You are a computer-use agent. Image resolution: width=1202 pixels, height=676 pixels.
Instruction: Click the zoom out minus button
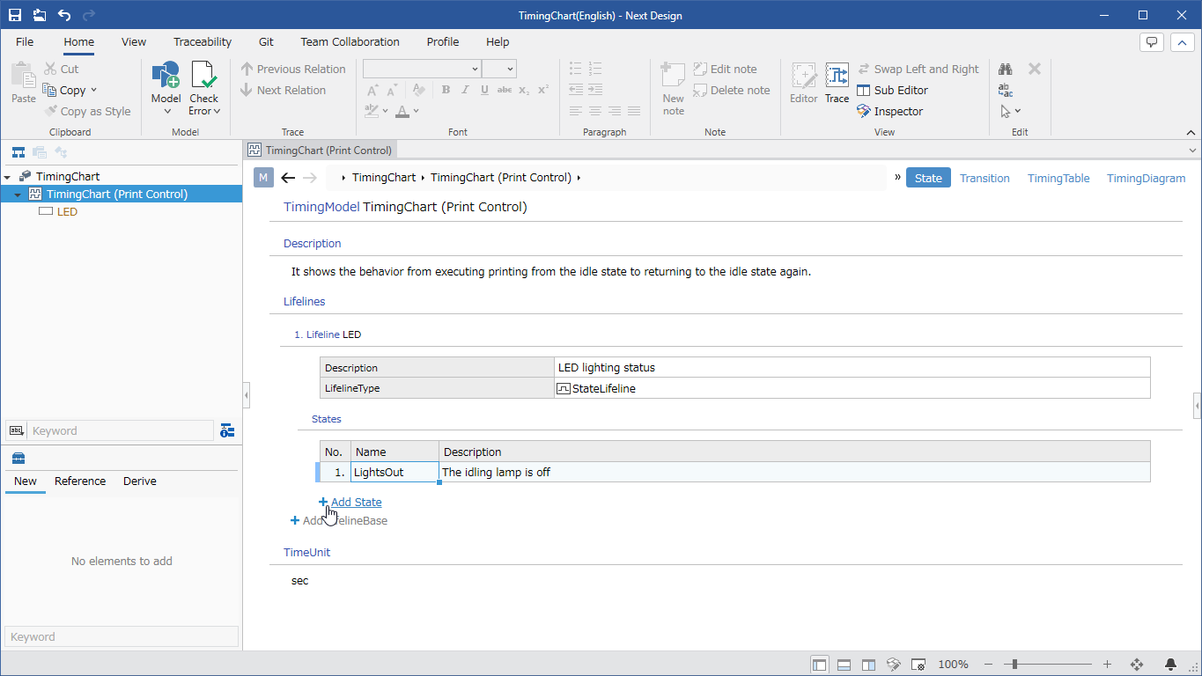point(989,665)
